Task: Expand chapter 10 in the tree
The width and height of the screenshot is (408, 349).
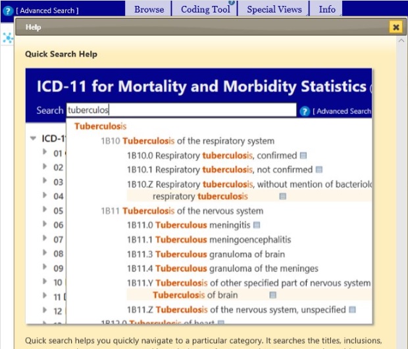Action: [x=45, y=281]
